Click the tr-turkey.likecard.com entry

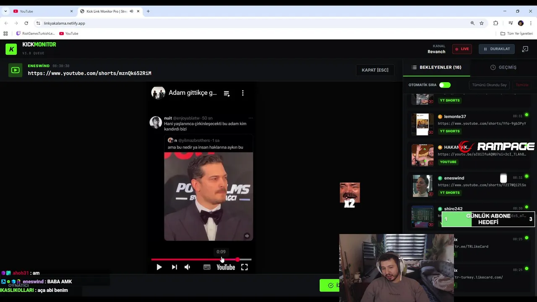pos(479,277)
